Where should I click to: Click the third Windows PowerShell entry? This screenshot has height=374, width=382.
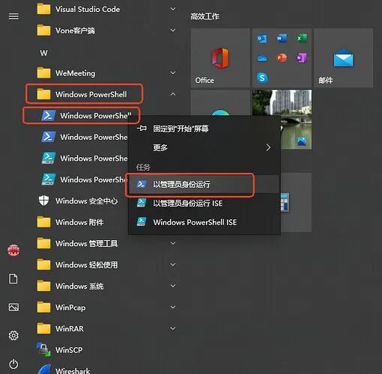pyautogui.click(x=84, y=158)
